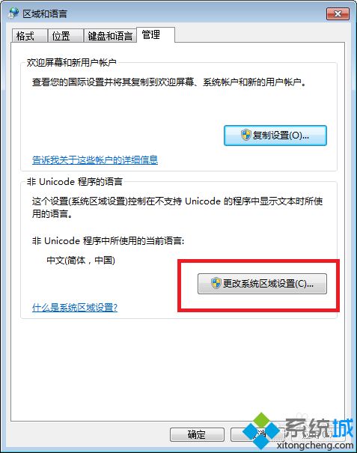Screen dimensions: 357x453
Task: Switch to the 格式 tab
Action: [29, 36]
